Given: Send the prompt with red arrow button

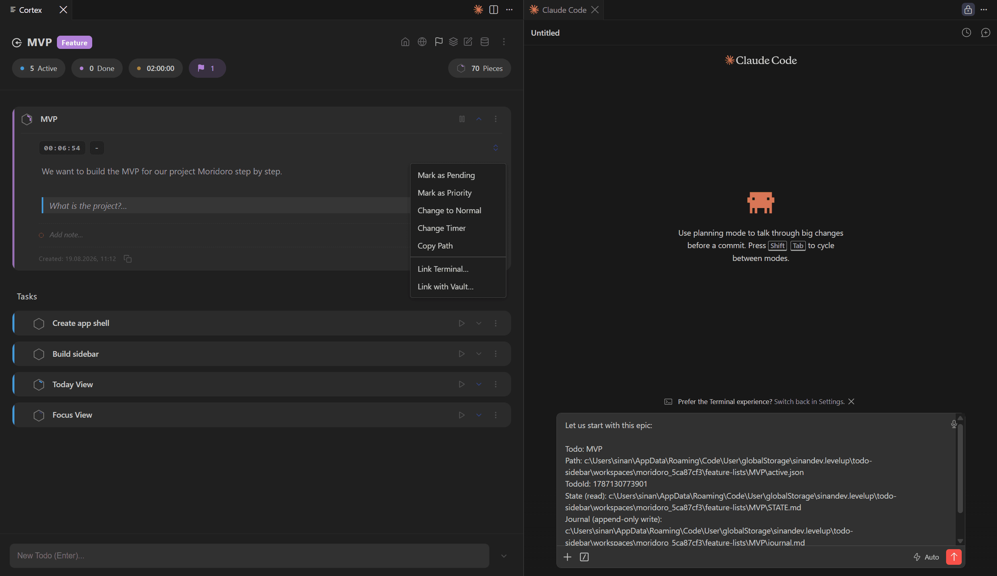Looking at the screenshot, I should click(954, 557).
